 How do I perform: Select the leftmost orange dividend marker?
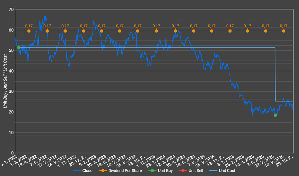(x=29, y=31)
